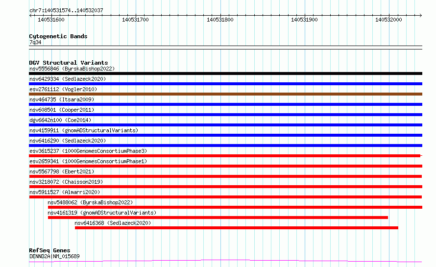Click the nsv4159911 (gnomADStructuralVariants) label

(x=84, y=130)
